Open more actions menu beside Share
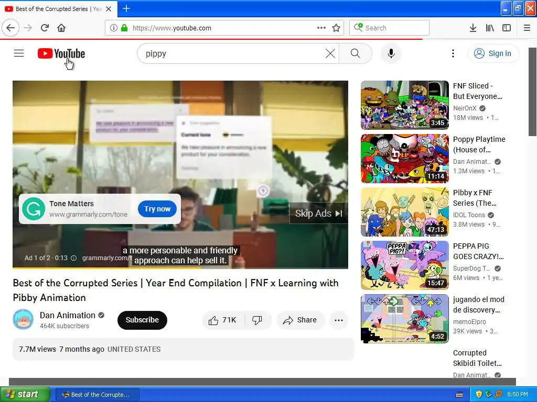This screenshot has height=402, width=537. [x=339, y=320]
